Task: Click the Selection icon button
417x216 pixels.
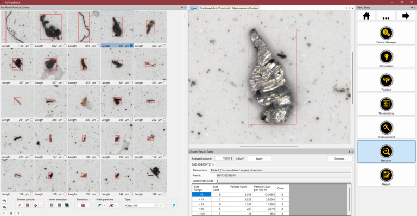Action: point(83,205)
